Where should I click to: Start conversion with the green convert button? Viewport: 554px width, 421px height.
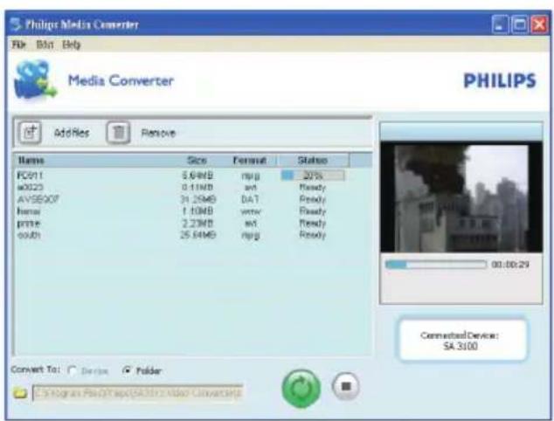[301, 388]
